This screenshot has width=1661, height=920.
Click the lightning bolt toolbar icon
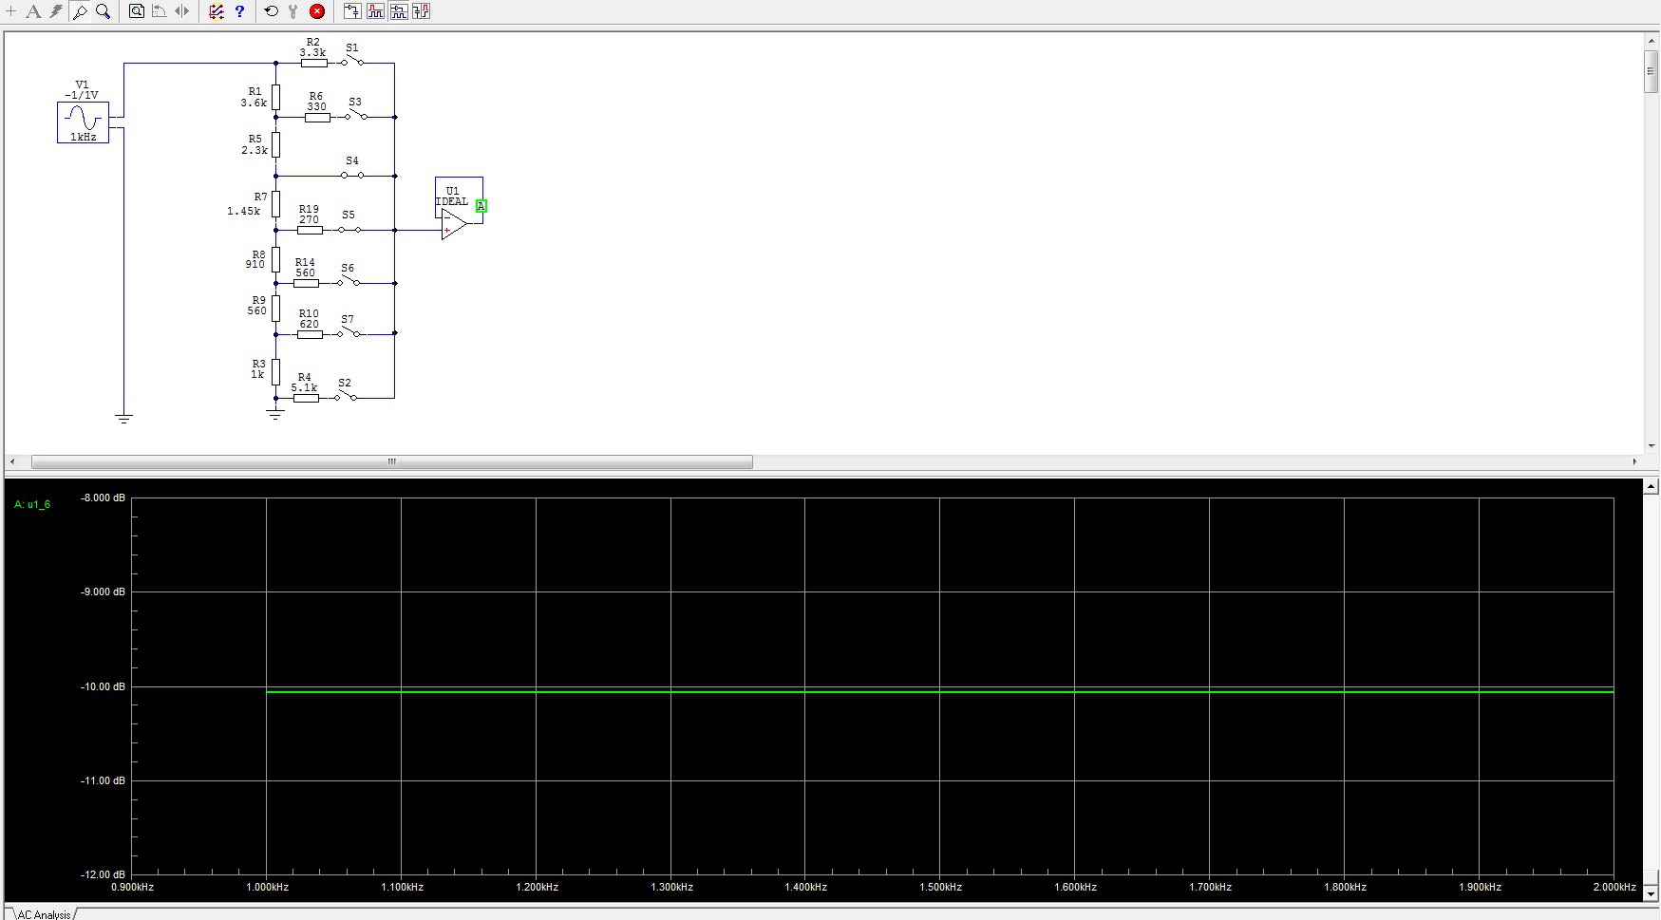56,11
